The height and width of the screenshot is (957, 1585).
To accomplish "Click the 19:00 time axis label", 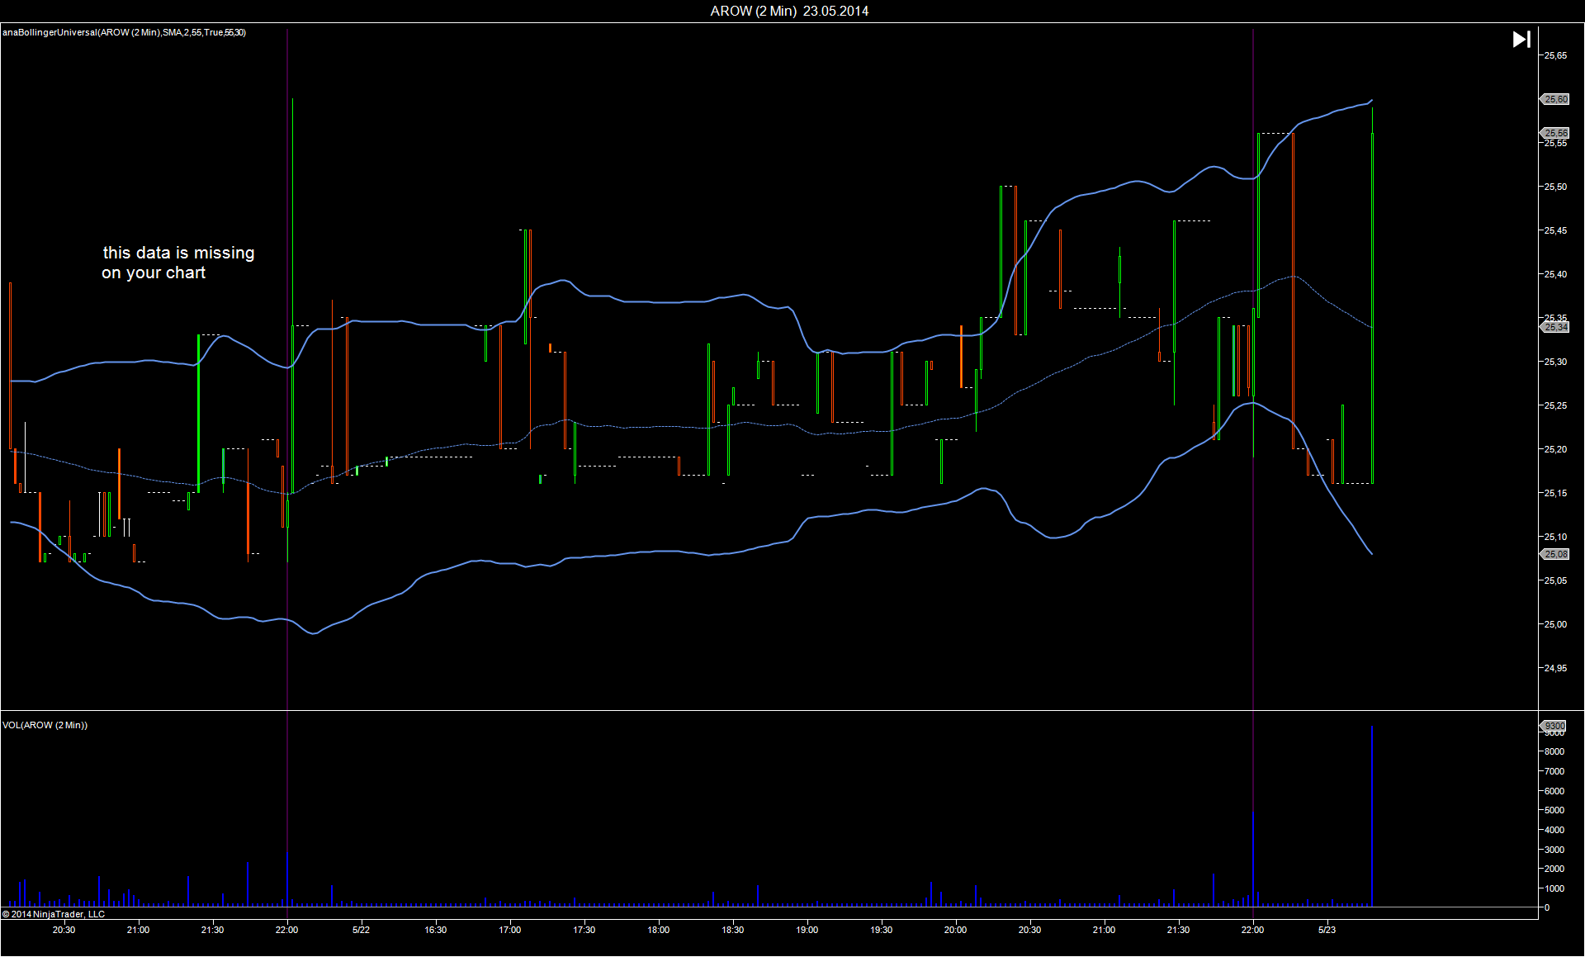I will (x=807, y=930).
